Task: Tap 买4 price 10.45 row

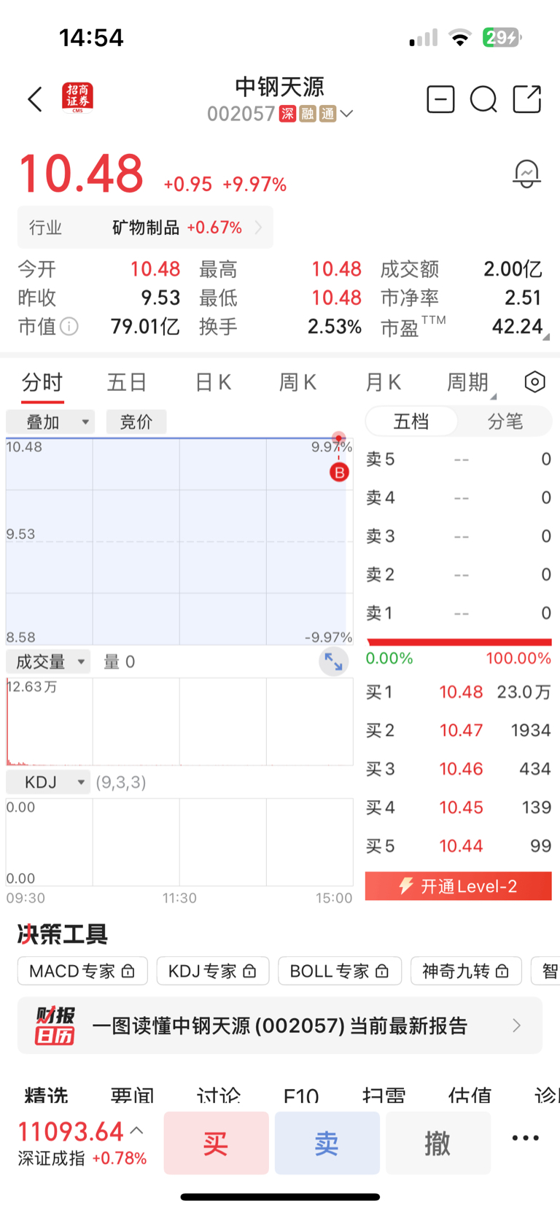Action: 458,807
